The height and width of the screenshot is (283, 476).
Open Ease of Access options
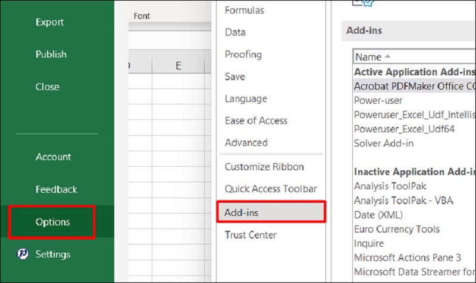click(x=256, y=120)
